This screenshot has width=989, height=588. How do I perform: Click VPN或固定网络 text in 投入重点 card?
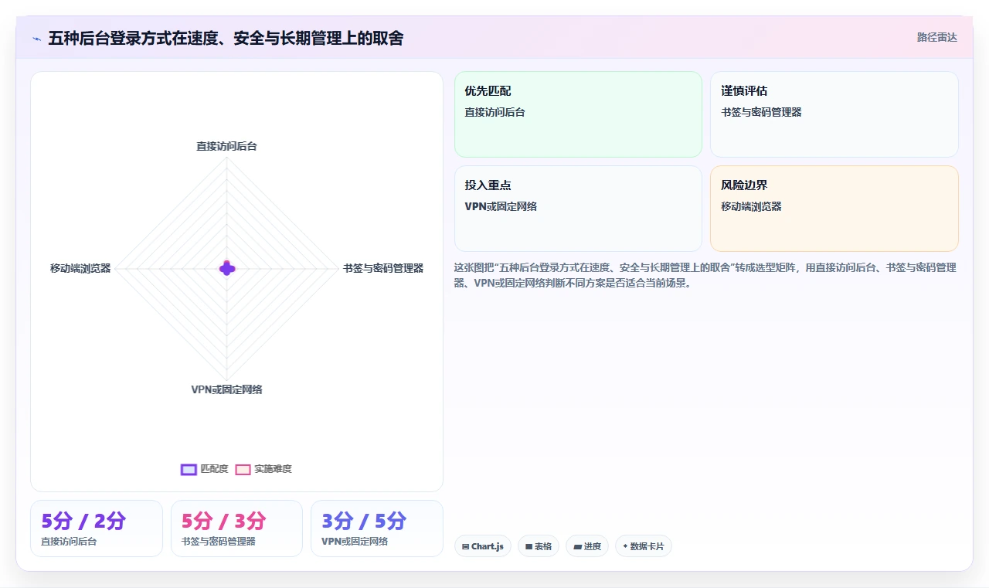pyautogui.click(x=501, y=206)
